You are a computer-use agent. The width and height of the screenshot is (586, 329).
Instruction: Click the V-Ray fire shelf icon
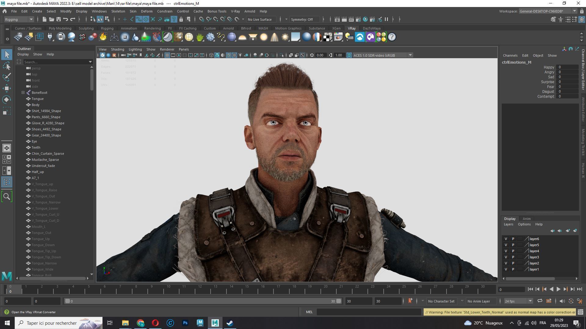coord(103,37)
